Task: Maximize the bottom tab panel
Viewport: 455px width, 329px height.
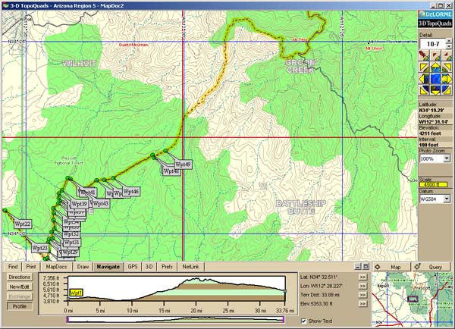Action: click(x=366, y=266)
